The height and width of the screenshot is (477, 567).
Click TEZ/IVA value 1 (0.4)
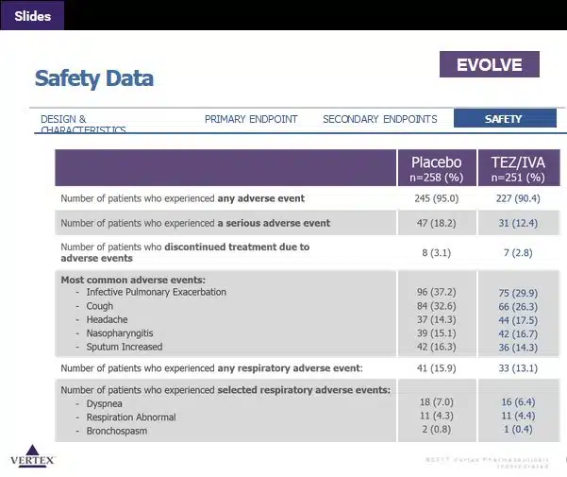click(518, 429)
